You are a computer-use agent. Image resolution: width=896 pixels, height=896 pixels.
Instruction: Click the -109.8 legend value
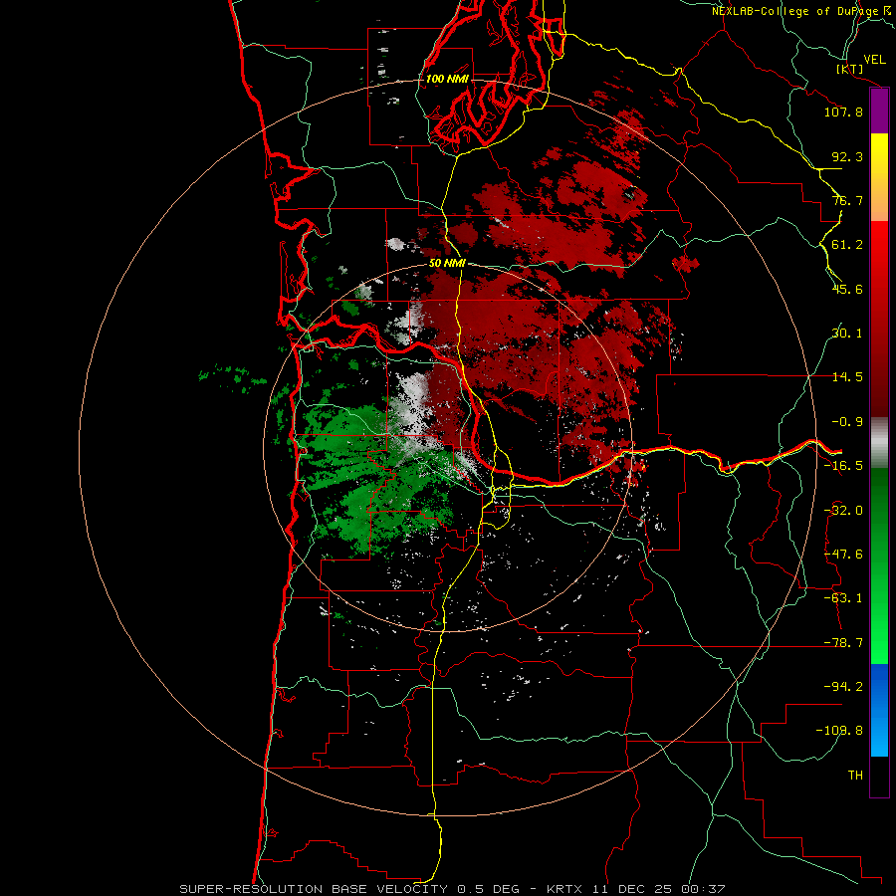point(839,731)
